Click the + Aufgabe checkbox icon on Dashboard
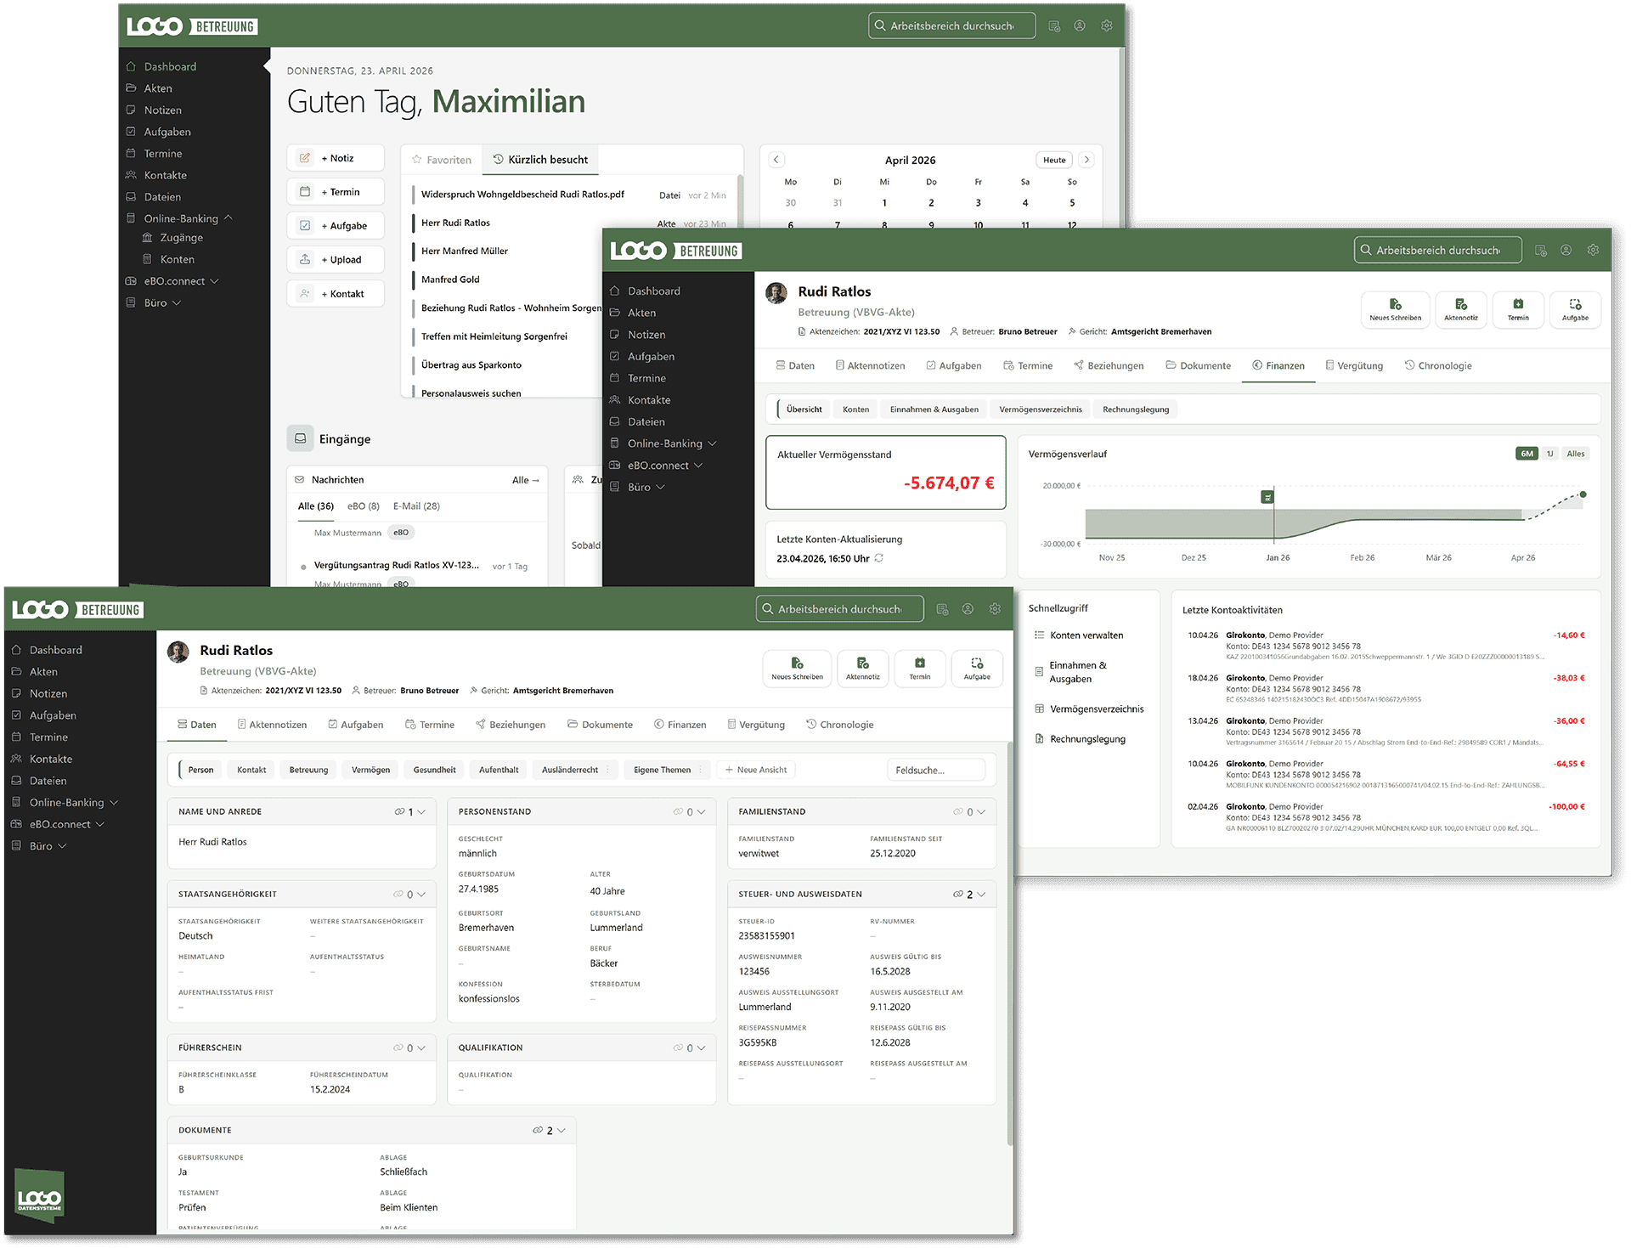Image resolution: width=1631 pixels, height=1248 pixels. (x=305, y=226)
